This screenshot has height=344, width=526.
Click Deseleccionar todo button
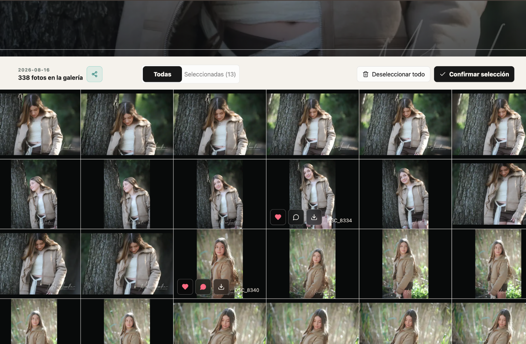point(393,74)
